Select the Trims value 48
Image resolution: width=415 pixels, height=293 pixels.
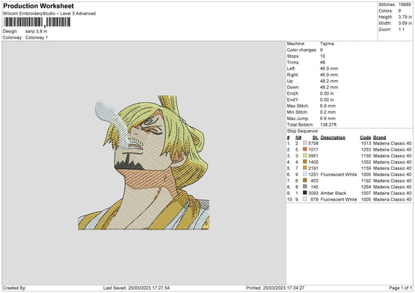pyautogui.click(x=322, y=62)
